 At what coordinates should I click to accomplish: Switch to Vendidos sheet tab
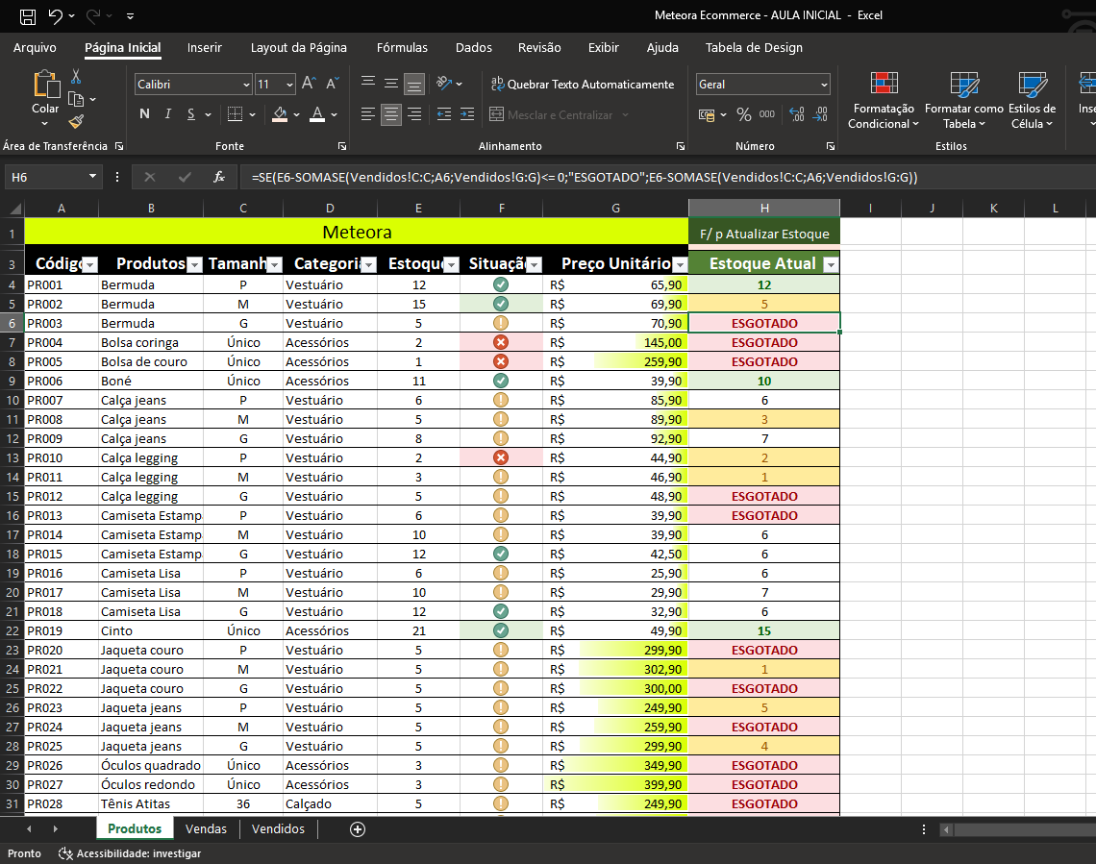click(x=278, y=829)
